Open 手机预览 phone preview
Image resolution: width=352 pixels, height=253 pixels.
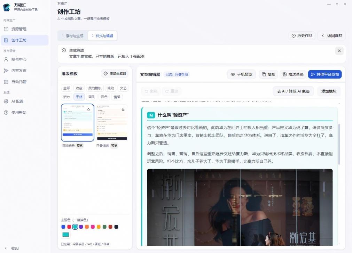(x=242, y=74)
